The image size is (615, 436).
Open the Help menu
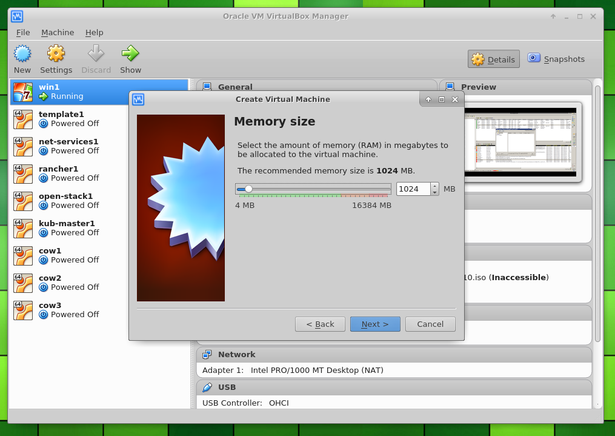94,33
